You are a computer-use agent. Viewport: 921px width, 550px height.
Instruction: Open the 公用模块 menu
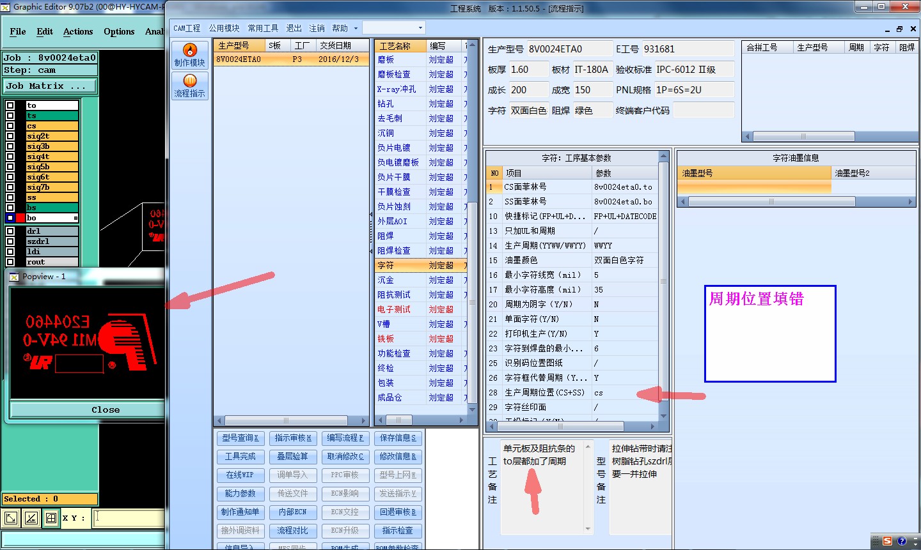tap(224, 28)
